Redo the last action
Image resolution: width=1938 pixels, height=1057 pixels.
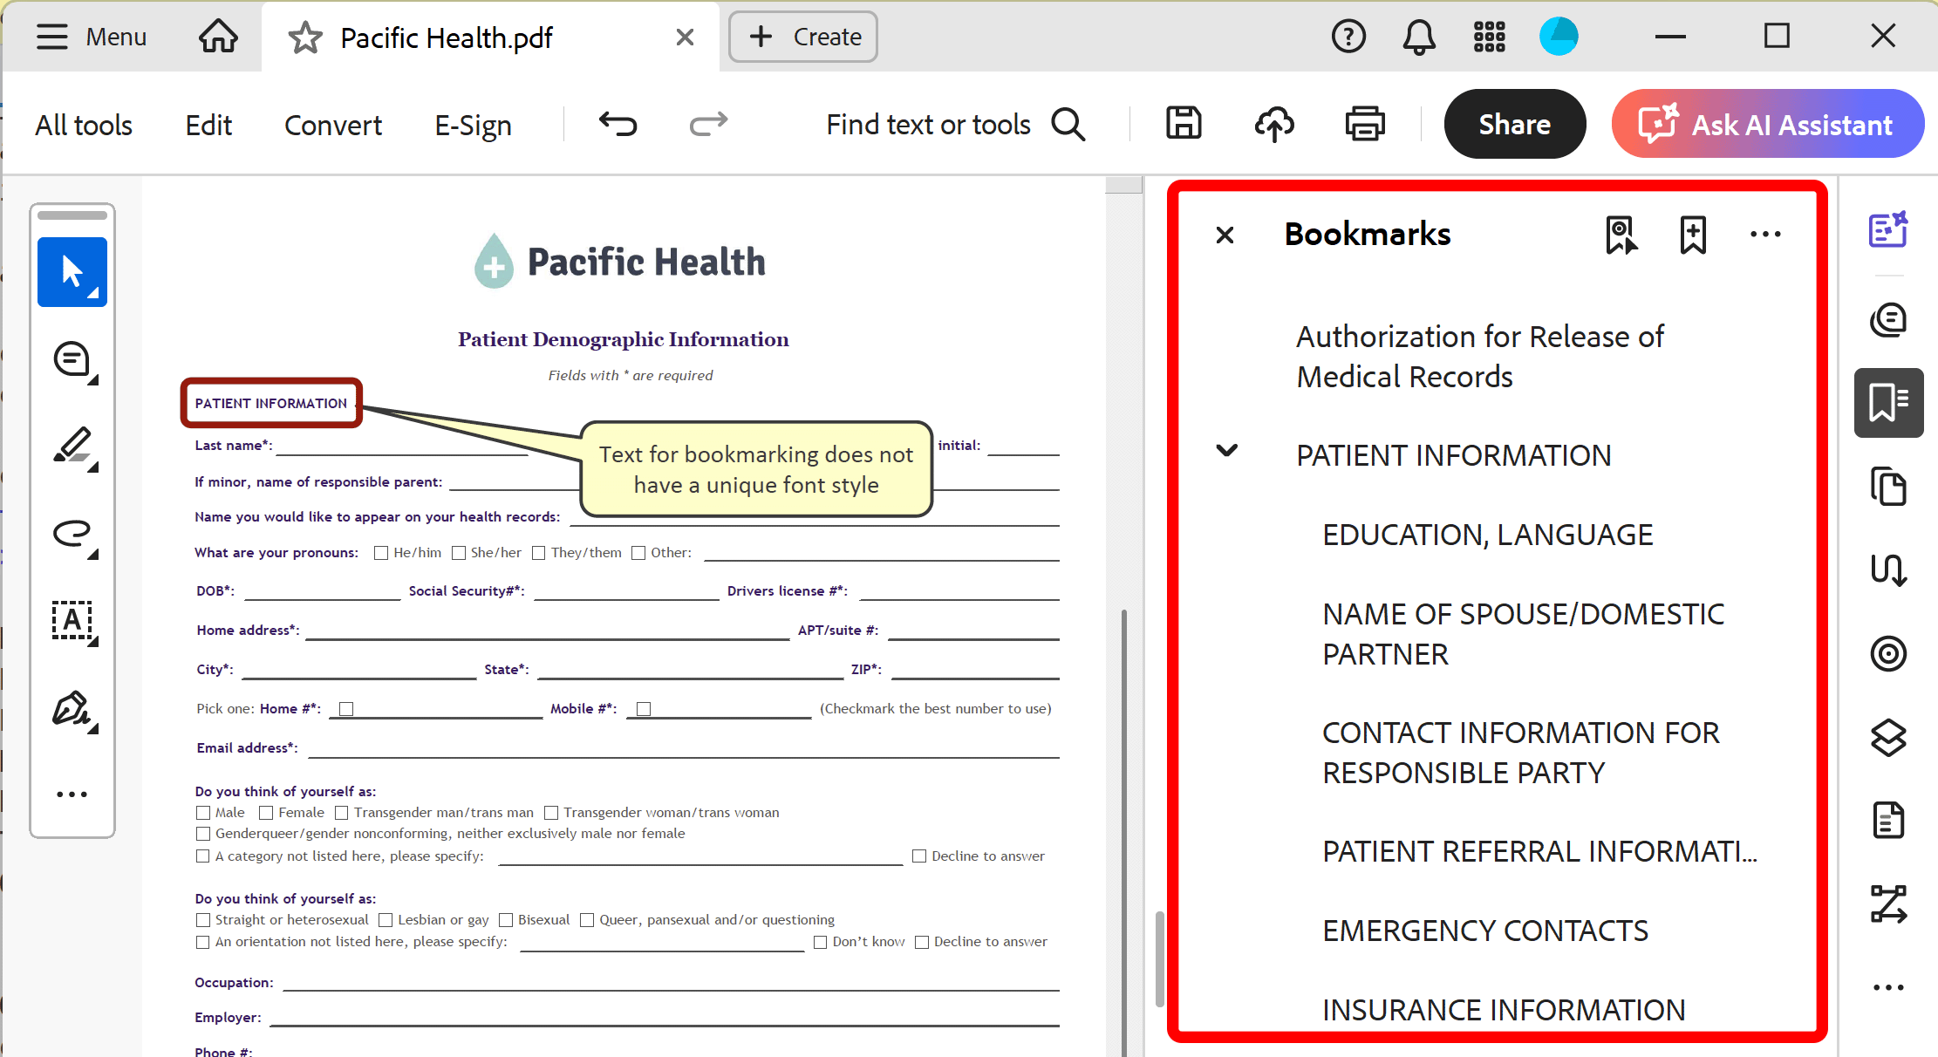coord(708,124)
